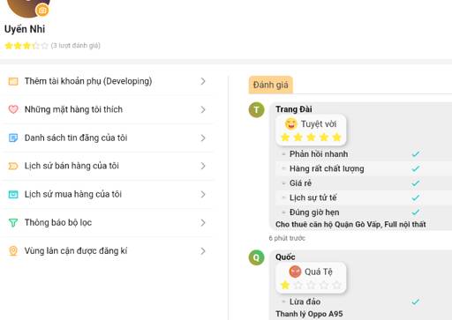Expand chevron for Danh sách tin đăng
Viewport: 452px width, 320px height.
tap(203, 138)
